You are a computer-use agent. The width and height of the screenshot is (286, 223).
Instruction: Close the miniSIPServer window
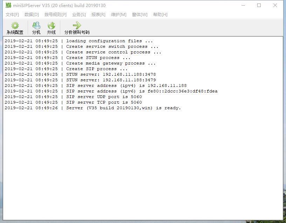click(x=275, y=5)
